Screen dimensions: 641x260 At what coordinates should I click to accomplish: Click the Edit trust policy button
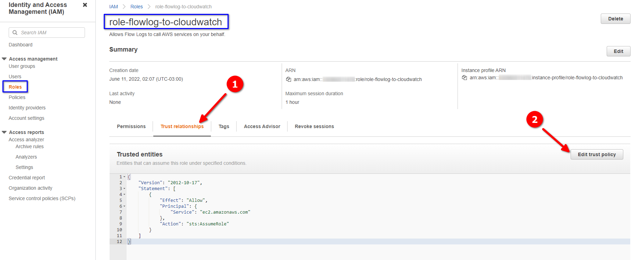[597, 154]
